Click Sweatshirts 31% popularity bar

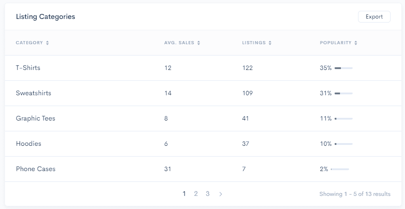point(344,93)
